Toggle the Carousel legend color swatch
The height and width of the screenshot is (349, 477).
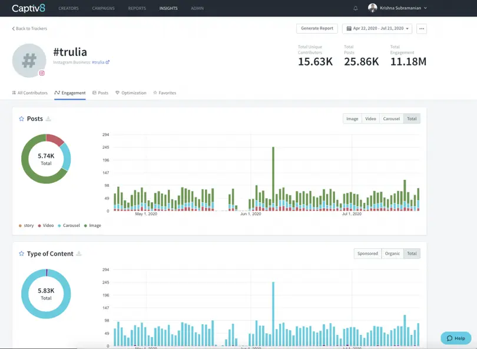pyautogui.click(x=59, y=226)
